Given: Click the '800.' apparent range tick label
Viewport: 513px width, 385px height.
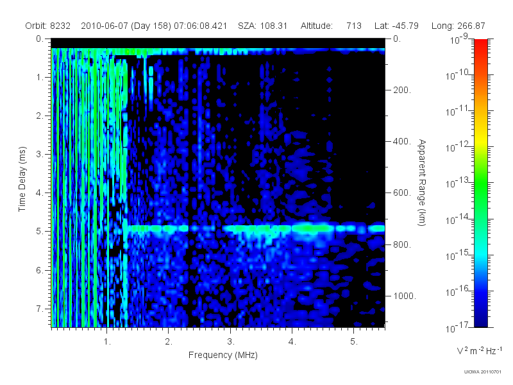Looking at the screenshot, I should tap(401, 244).
